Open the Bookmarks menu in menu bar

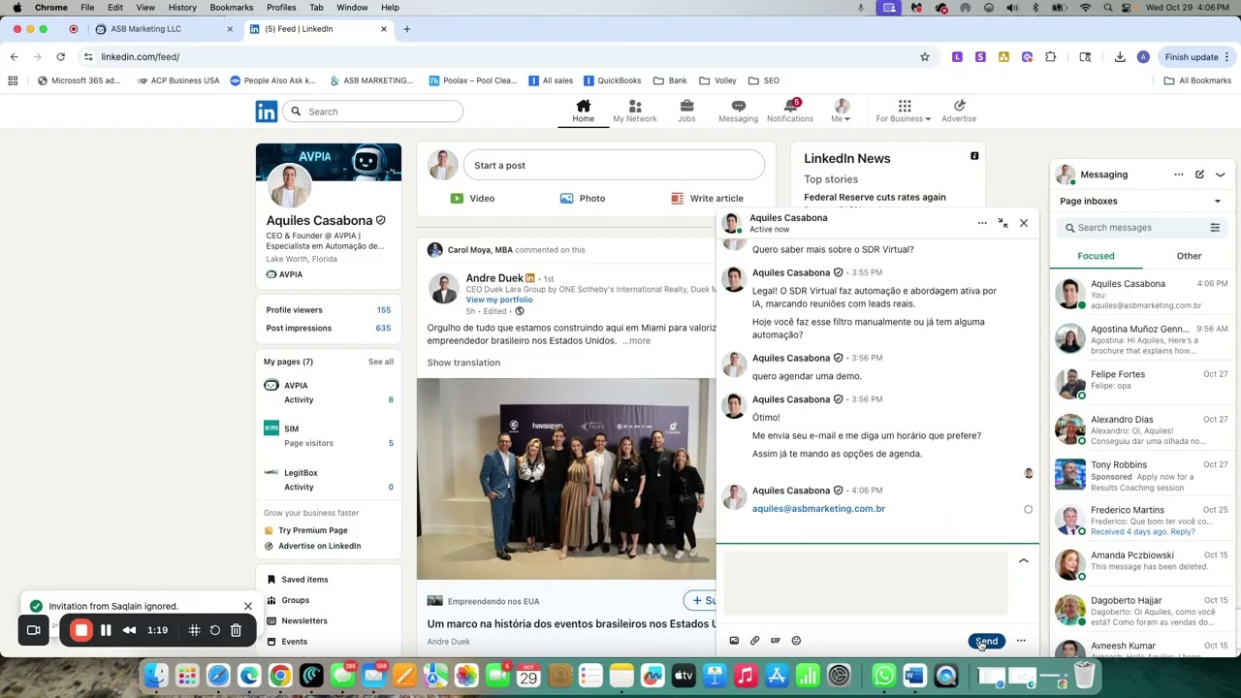tap(231, 8)
